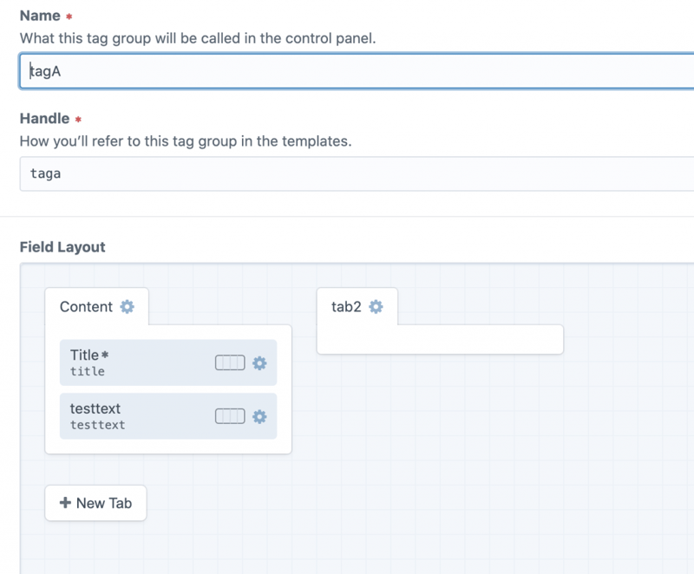Click the Title field width icon

[x=230, y=362]
